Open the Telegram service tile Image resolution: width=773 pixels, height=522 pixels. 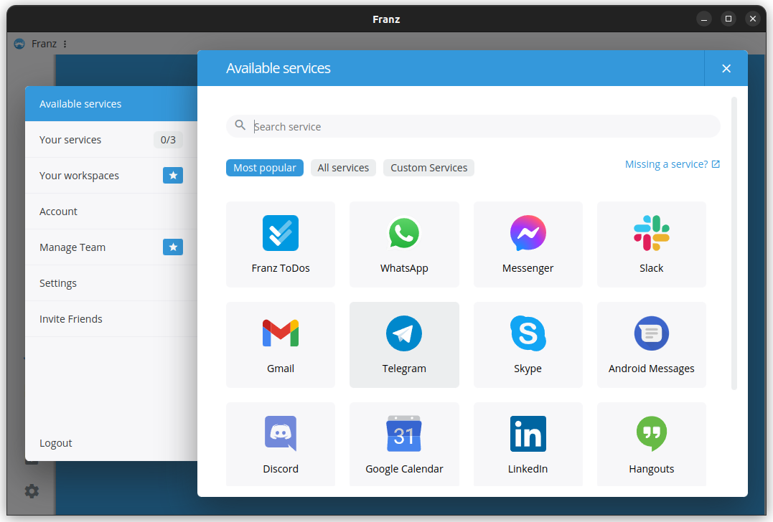[404, 345]
